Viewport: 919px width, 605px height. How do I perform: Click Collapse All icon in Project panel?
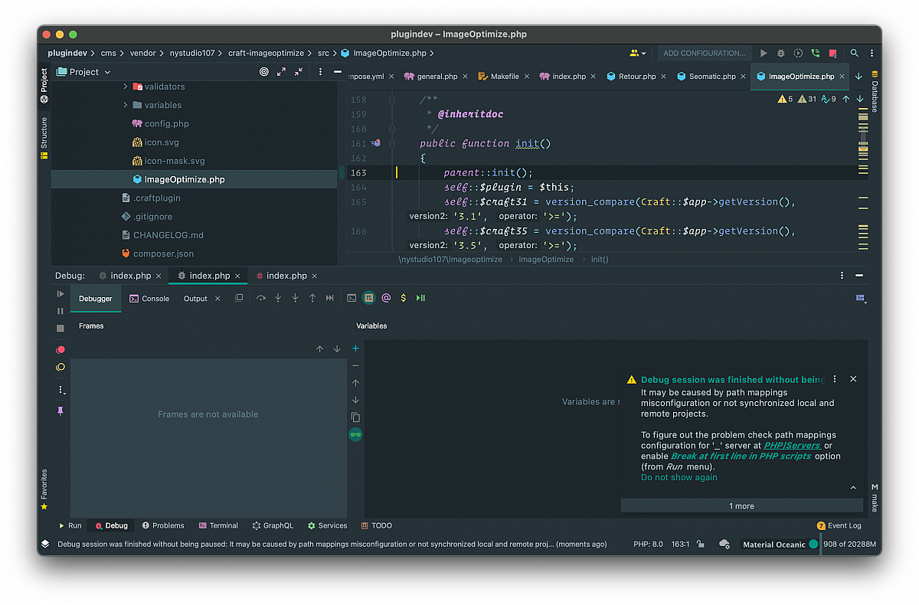299,72
